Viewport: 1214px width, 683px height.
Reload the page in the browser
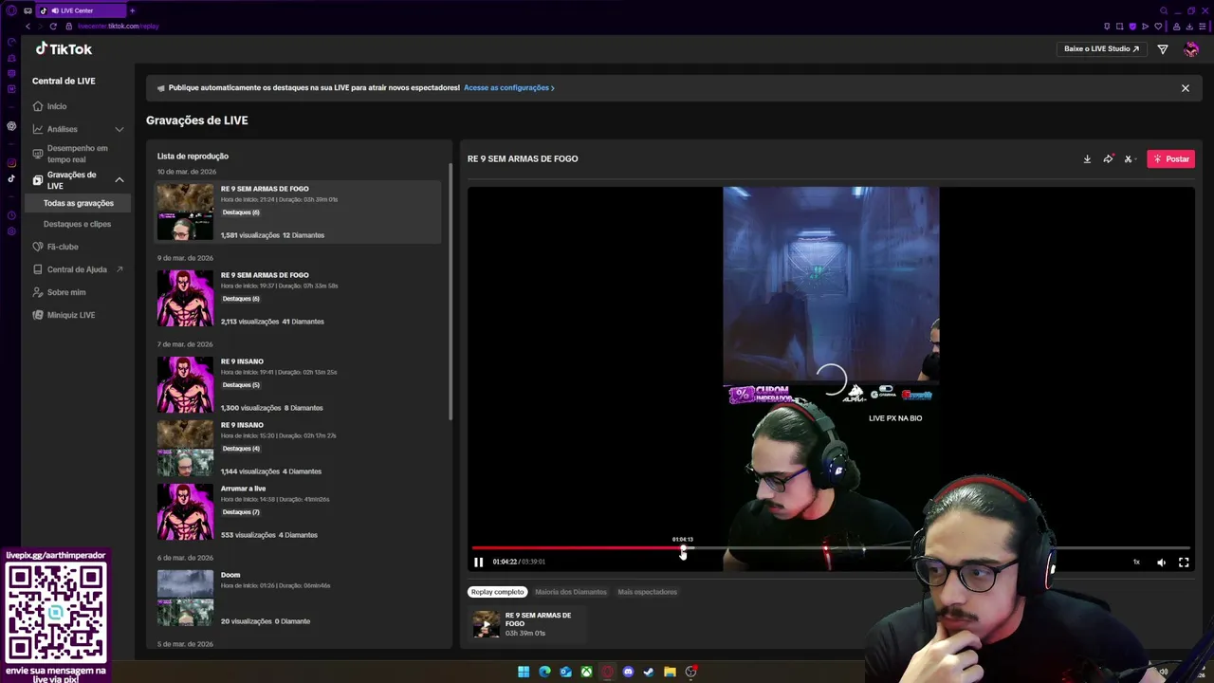tap(53, 26)
